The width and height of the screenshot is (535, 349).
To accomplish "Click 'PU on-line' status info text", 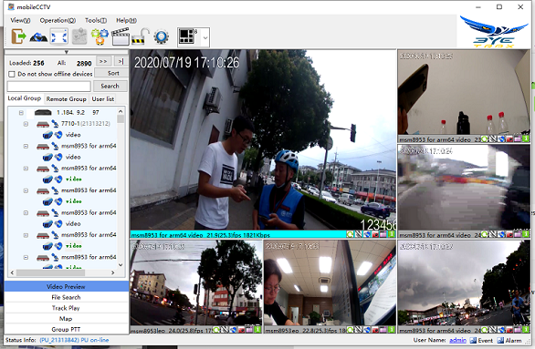I will tap(95, 340).
